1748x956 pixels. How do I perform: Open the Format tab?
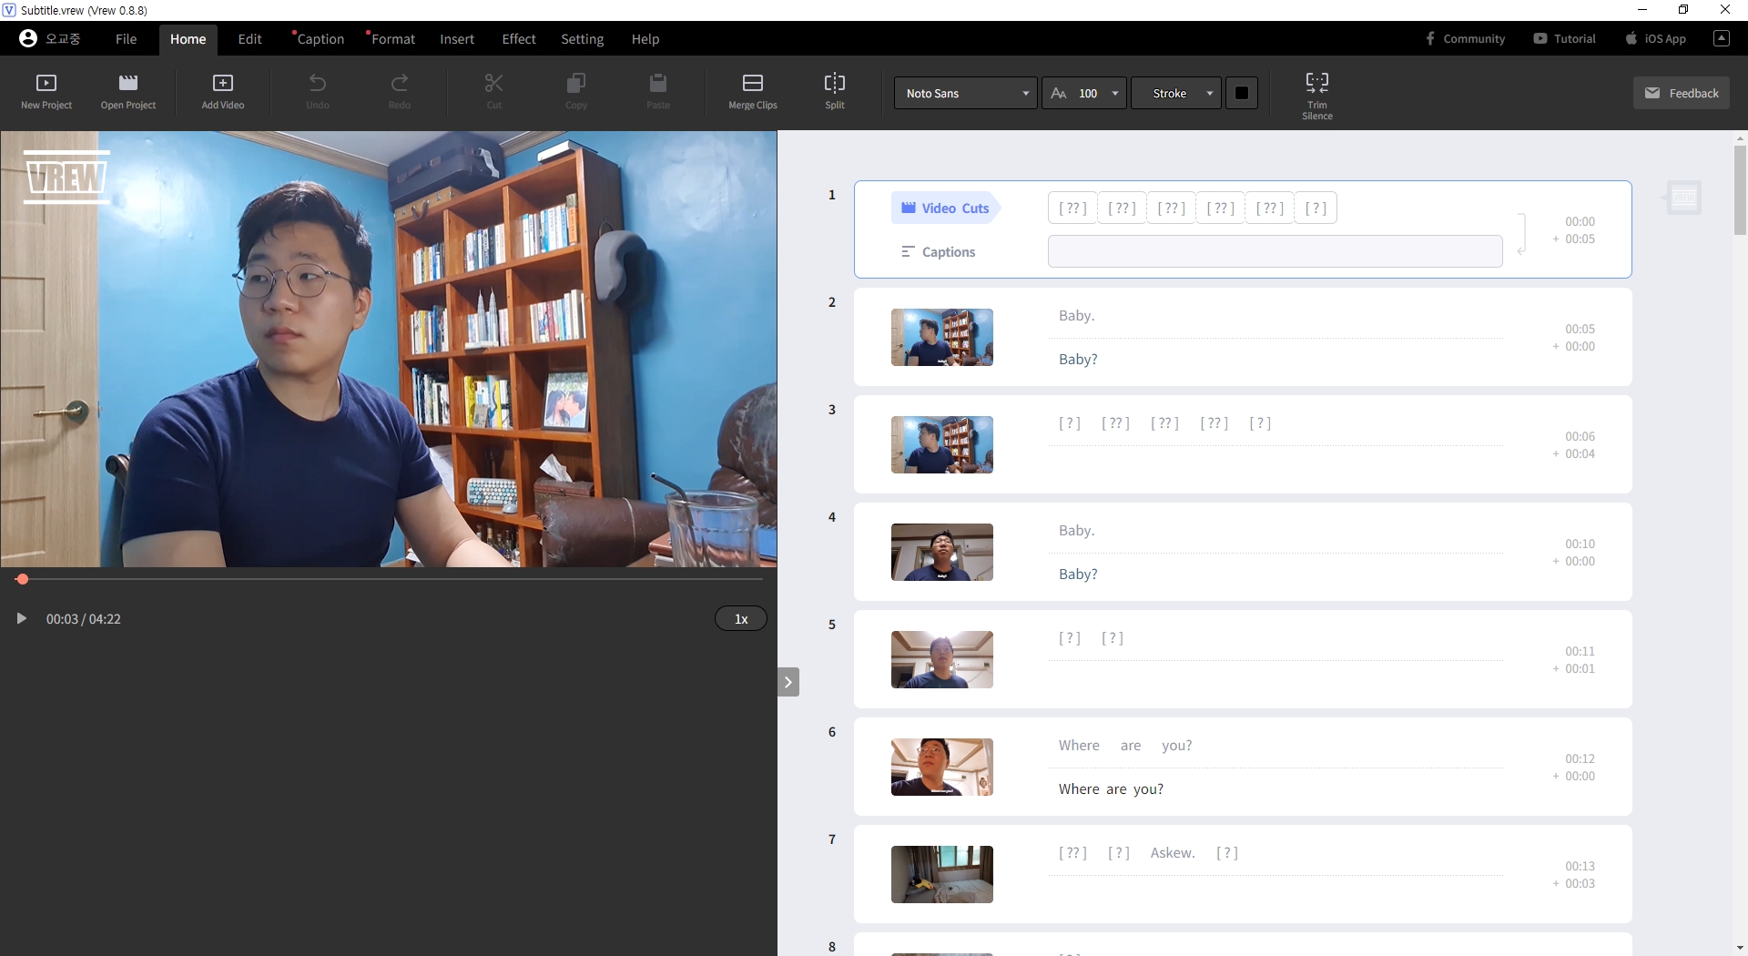[392, 39]
